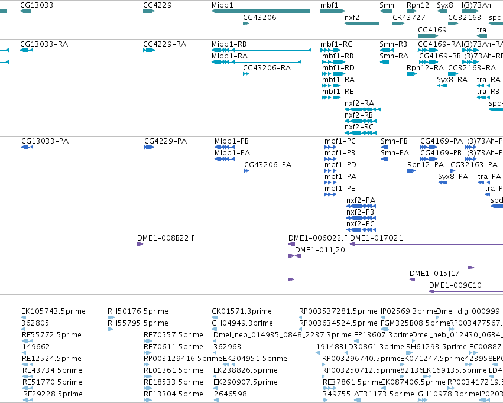The image size is (503, 403).
Task: Select transcript mbf1-RD
Action: point(338,67)
